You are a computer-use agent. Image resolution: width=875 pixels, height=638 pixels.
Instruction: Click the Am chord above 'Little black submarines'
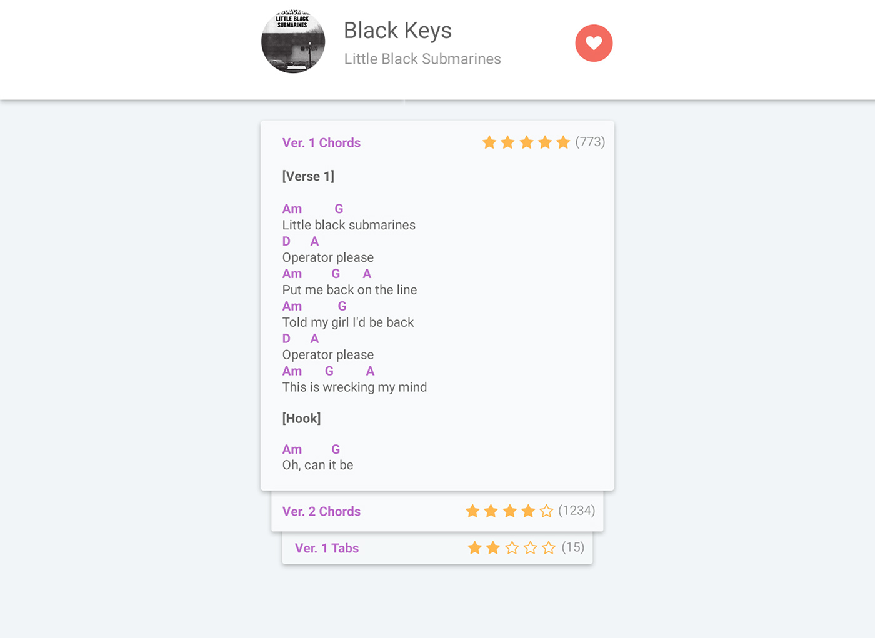[292, 209]
